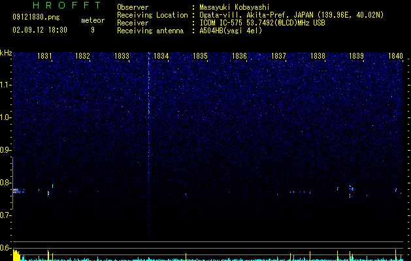Click the 1837 time marker
The width and height of the screenshot is (411, 261).
pyautogui.click(x=278, y=56)
